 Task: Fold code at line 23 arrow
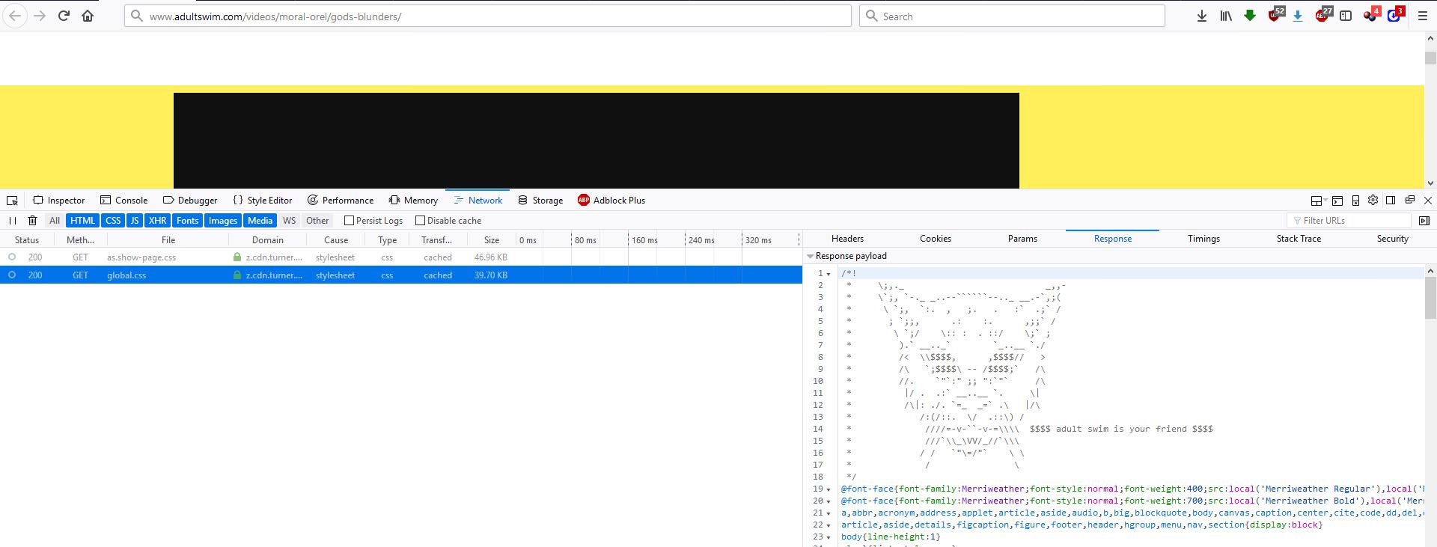tap(829, 537)
